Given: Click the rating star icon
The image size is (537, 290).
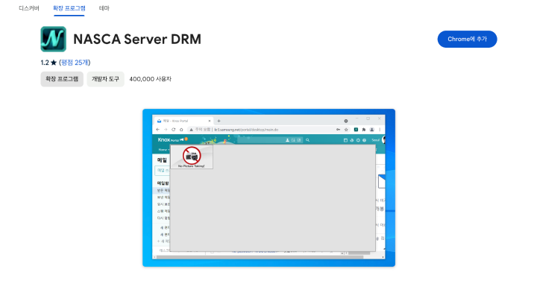Looking at the screenshot, I should tap(54, 63).
